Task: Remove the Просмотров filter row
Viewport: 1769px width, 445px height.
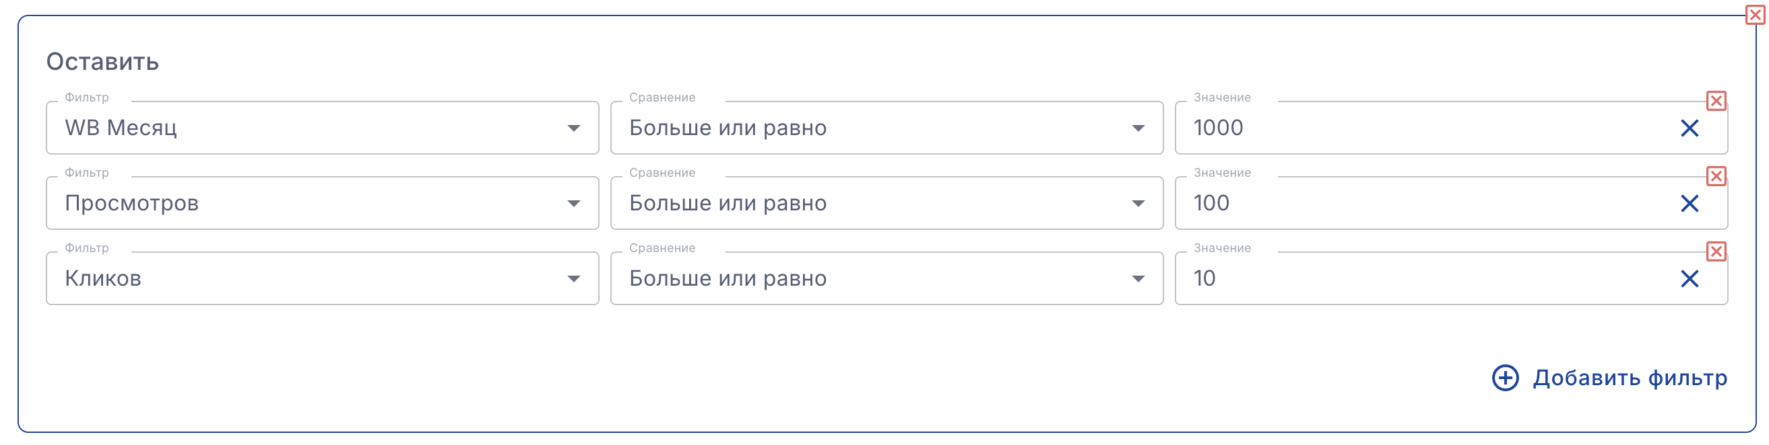Action: 1715,177
